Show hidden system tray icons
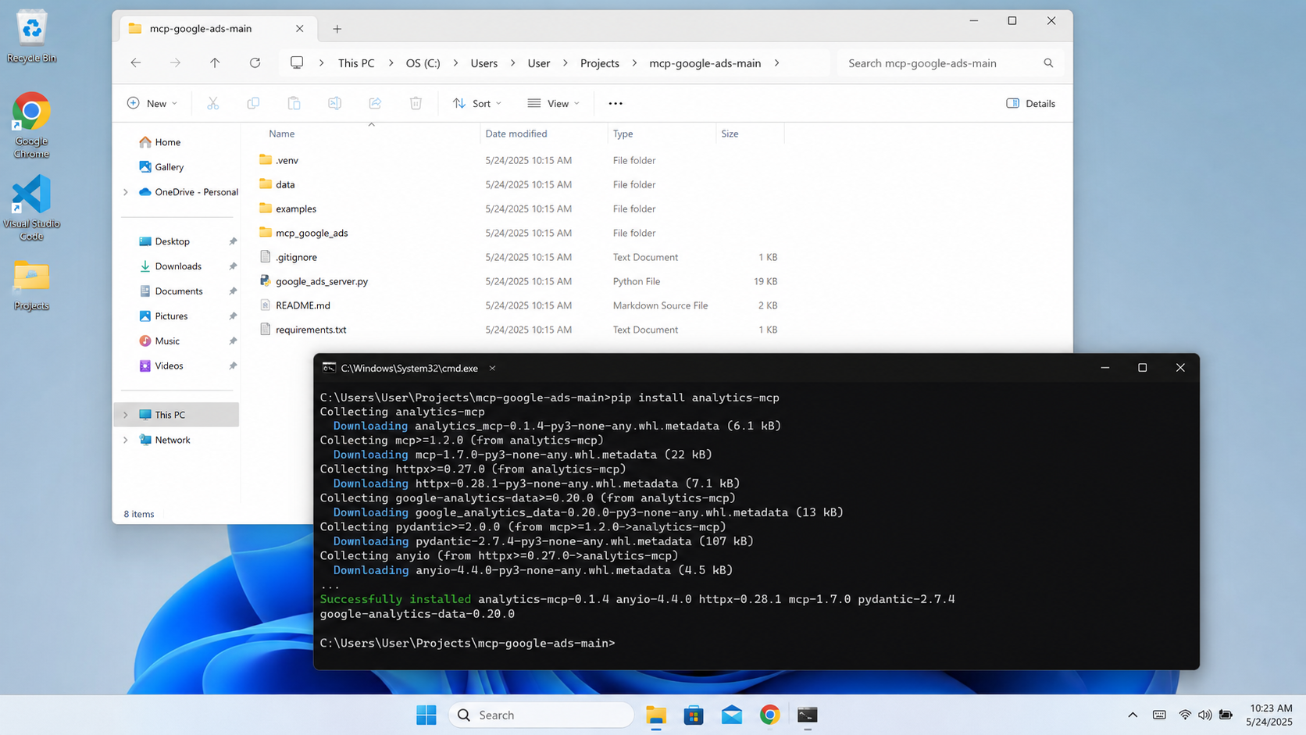 pos(1133,715)
